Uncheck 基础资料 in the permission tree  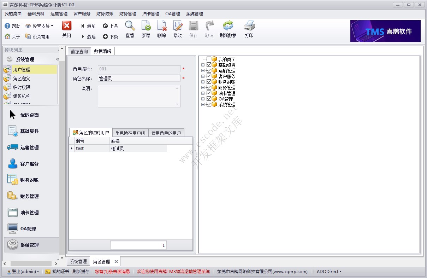point(209,65)
